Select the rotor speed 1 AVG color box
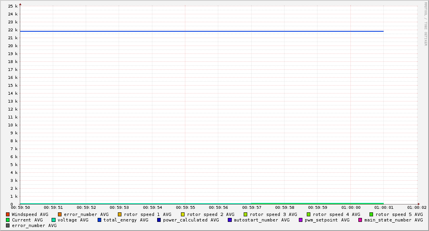 (120, 214)
